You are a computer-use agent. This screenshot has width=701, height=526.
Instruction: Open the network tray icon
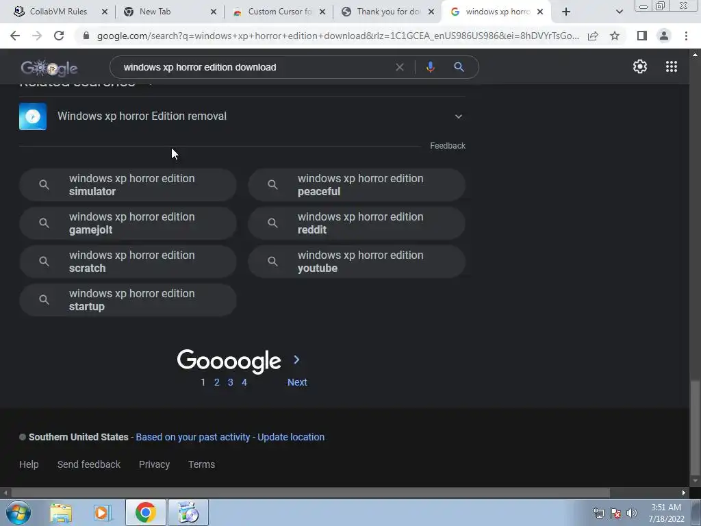click(598, 513)
